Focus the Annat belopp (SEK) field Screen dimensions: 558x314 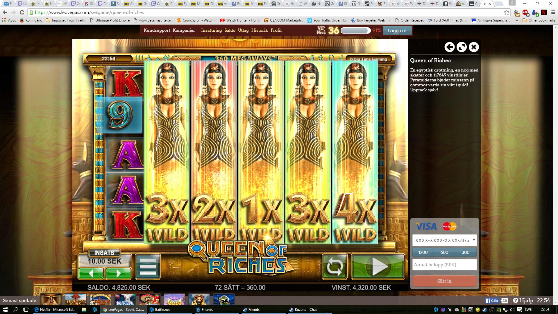444,265
